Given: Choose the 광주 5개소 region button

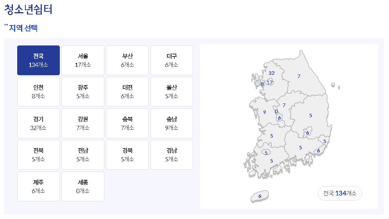Looking at the screenshot, I should [83, 92].
